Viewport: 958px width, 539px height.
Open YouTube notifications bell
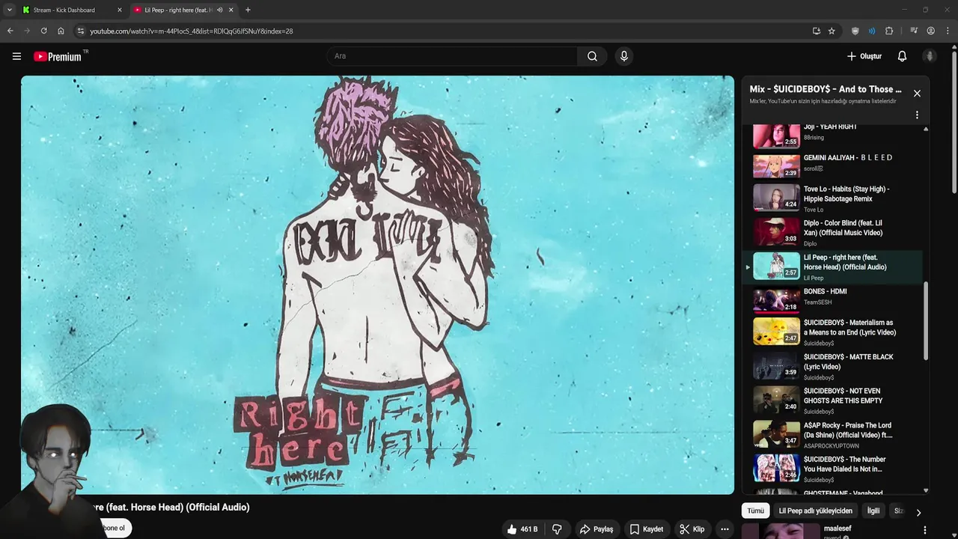(x=902, y=56)
